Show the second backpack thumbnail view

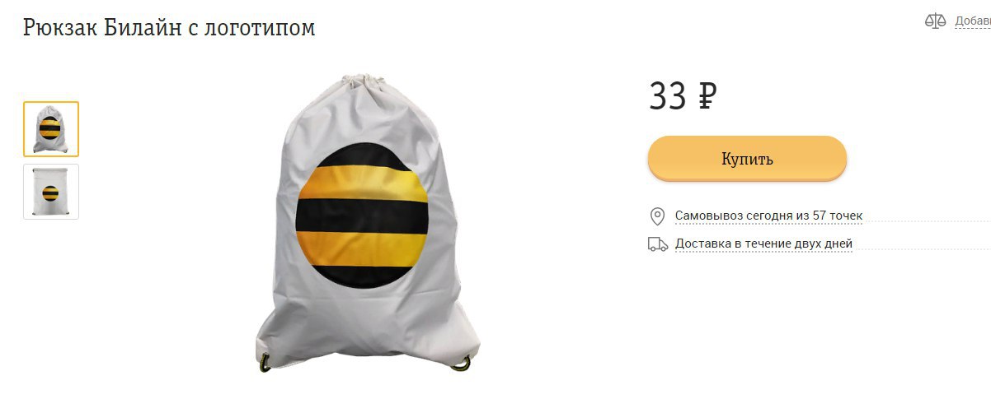[x=51, y=192]
